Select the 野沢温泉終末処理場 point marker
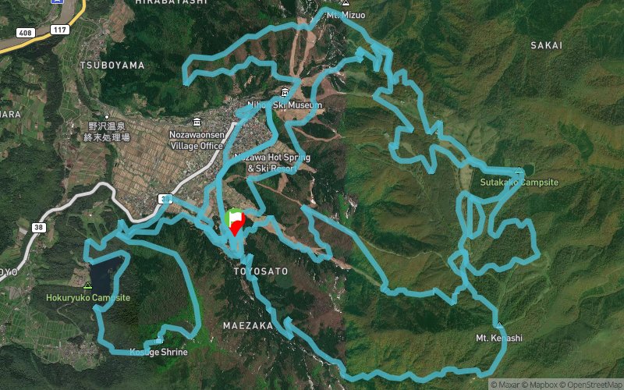Screen dimensions: 624x390 pyautogui.click(x=107, y=117)
